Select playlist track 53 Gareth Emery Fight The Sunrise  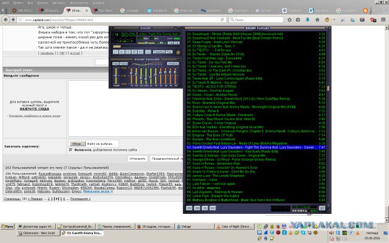click(256, 147)
